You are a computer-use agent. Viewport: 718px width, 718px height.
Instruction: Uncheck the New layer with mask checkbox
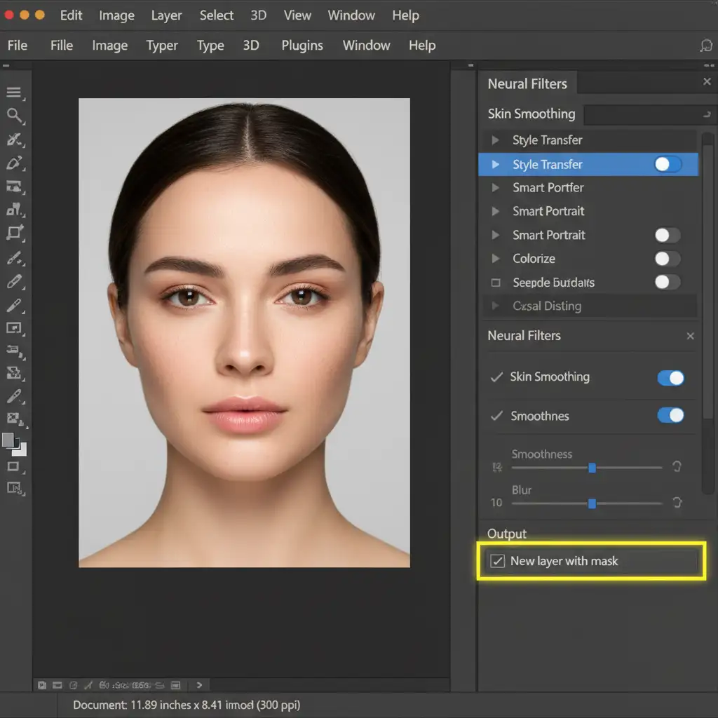[497, 561]
